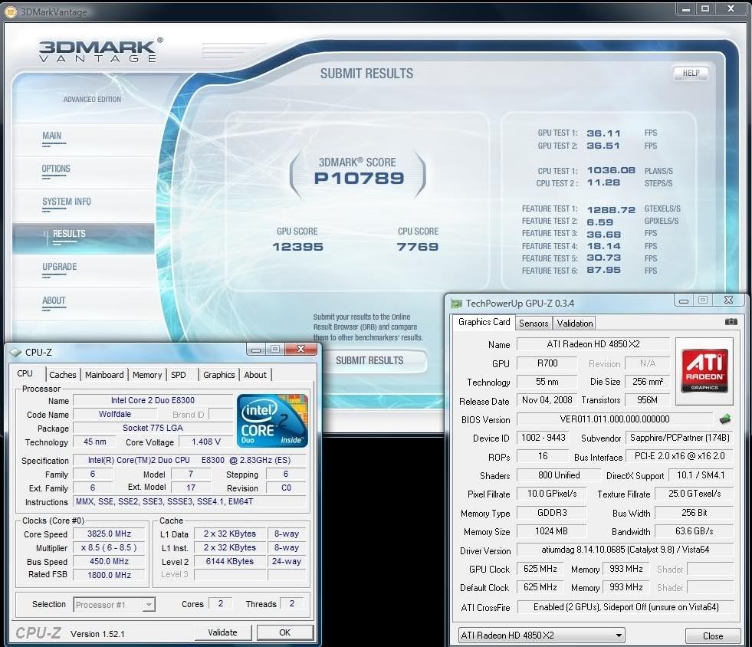Select the CPU tab in CPU-Z
The height and width of the screenshot is (647, 752).
(x=25, y=373)
